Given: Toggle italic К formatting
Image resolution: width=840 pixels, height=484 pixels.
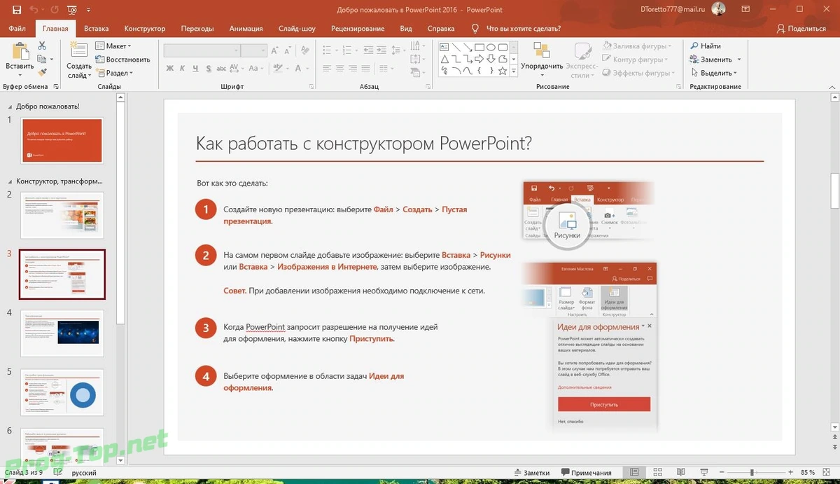Looking at the screenshot, I should pos(183,69).
